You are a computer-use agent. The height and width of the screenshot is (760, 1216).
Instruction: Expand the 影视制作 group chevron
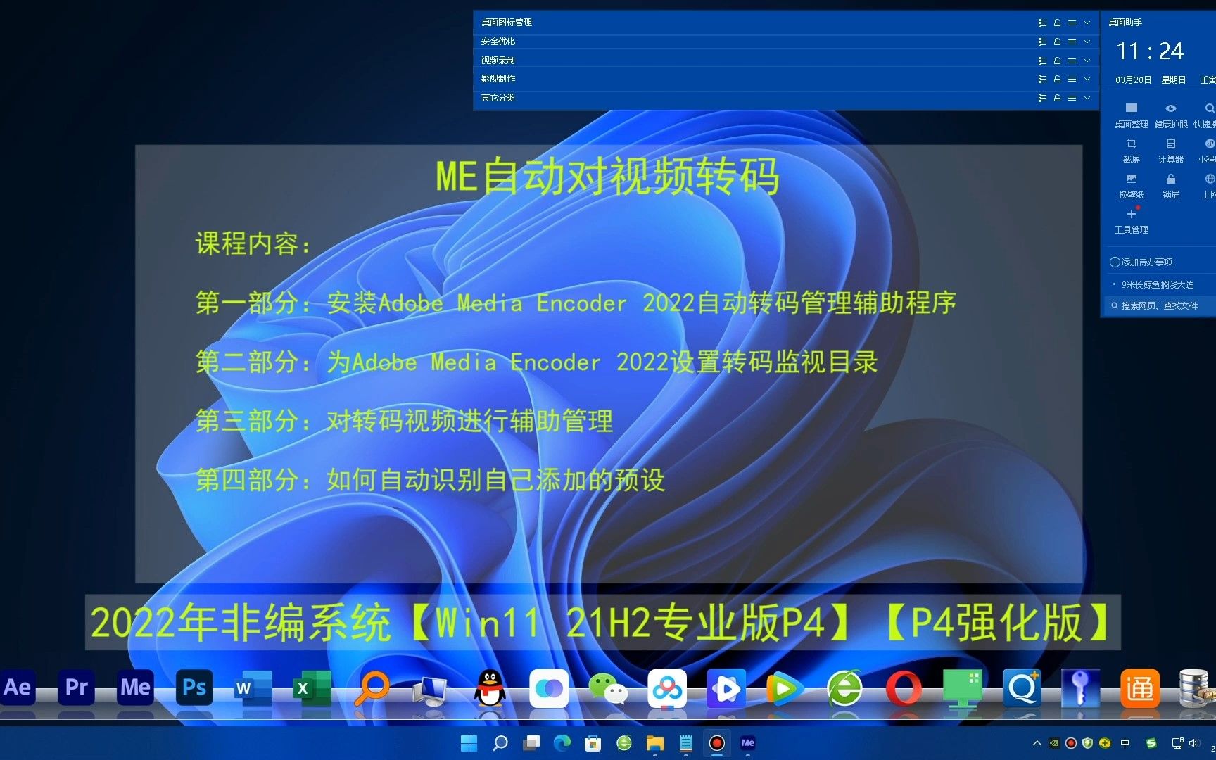pyautogui.click(x=1087, y=79)
